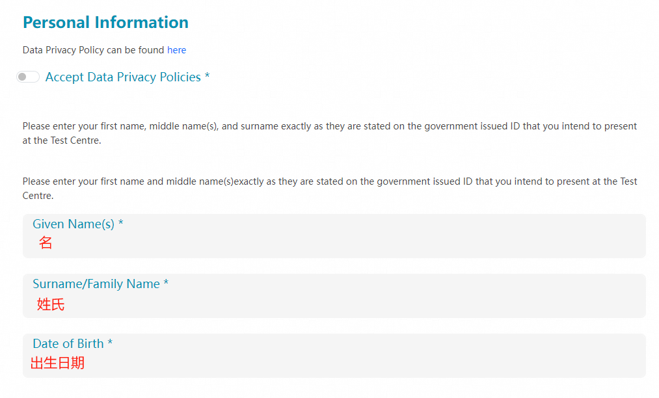The image size is (659, 398).
Task: Click the red "姓氏" annotation
Action: [x=51, y=304]
